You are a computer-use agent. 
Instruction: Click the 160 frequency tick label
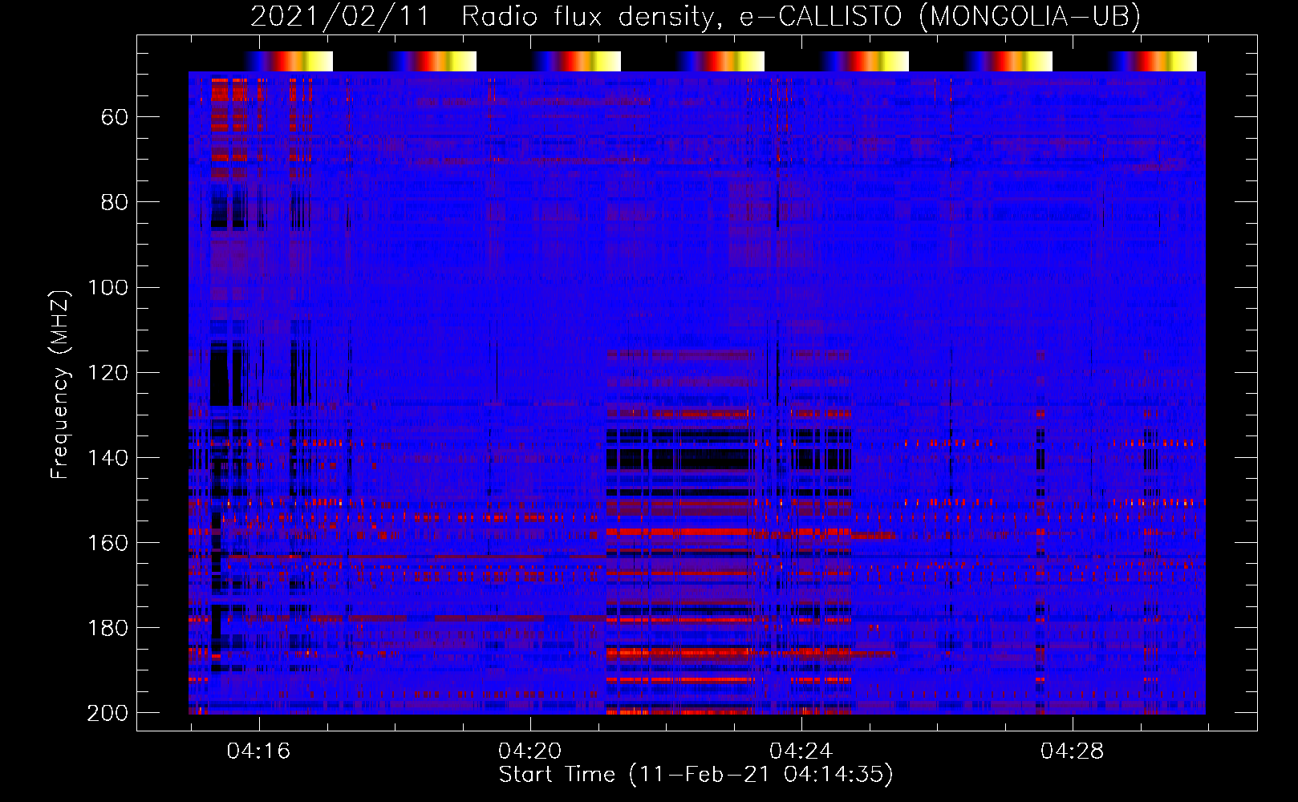point(107,543)
